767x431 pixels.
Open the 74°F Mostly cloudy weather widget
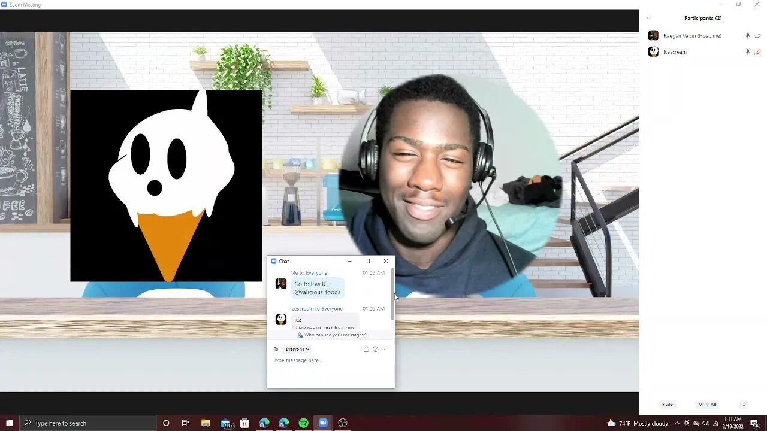click(638, 423)
